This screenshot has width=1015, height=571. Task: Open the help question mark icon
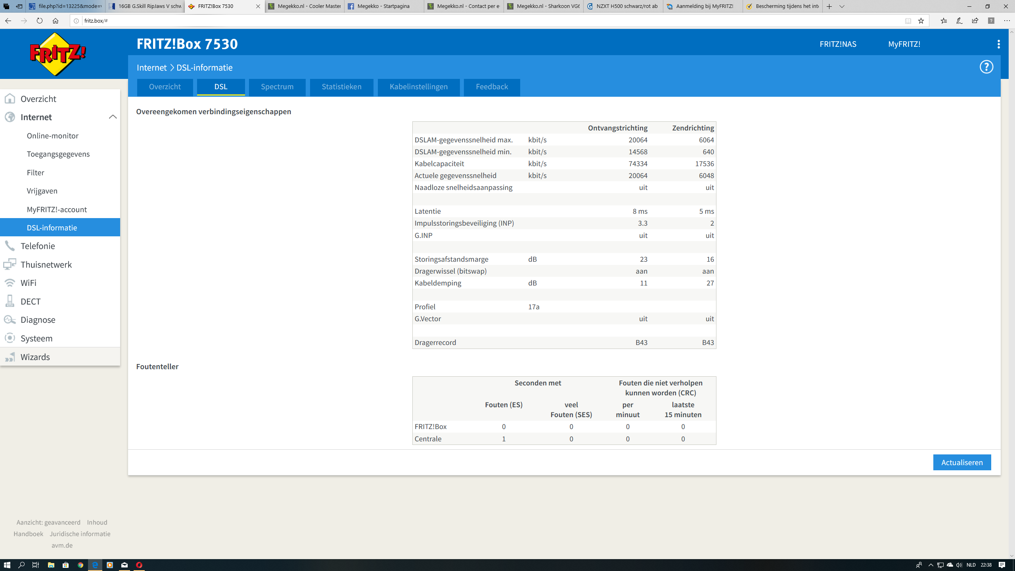(986, 67)
